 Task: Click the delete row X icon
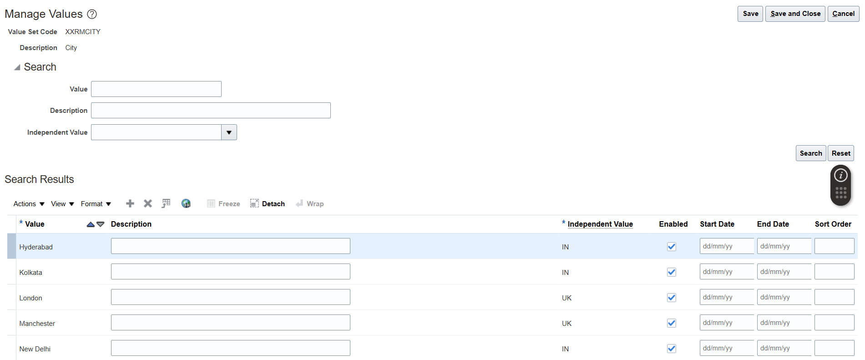coord(148,203)
